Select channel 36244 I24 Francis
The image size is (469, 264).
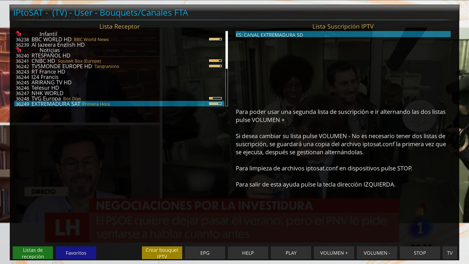pyautogui.click(x=119, y=77)
